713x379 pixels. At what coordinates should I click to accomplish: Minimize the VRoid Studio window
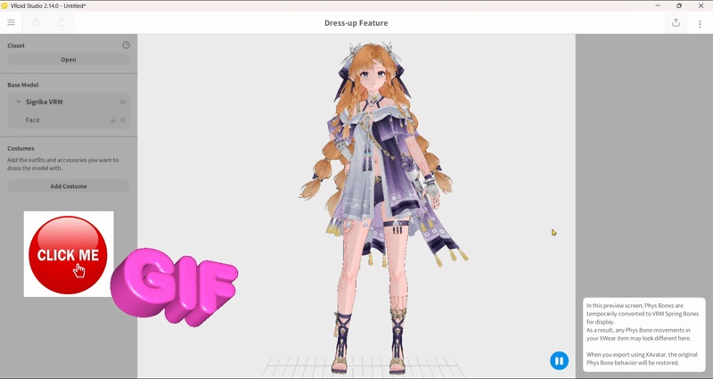pos(658,5)
